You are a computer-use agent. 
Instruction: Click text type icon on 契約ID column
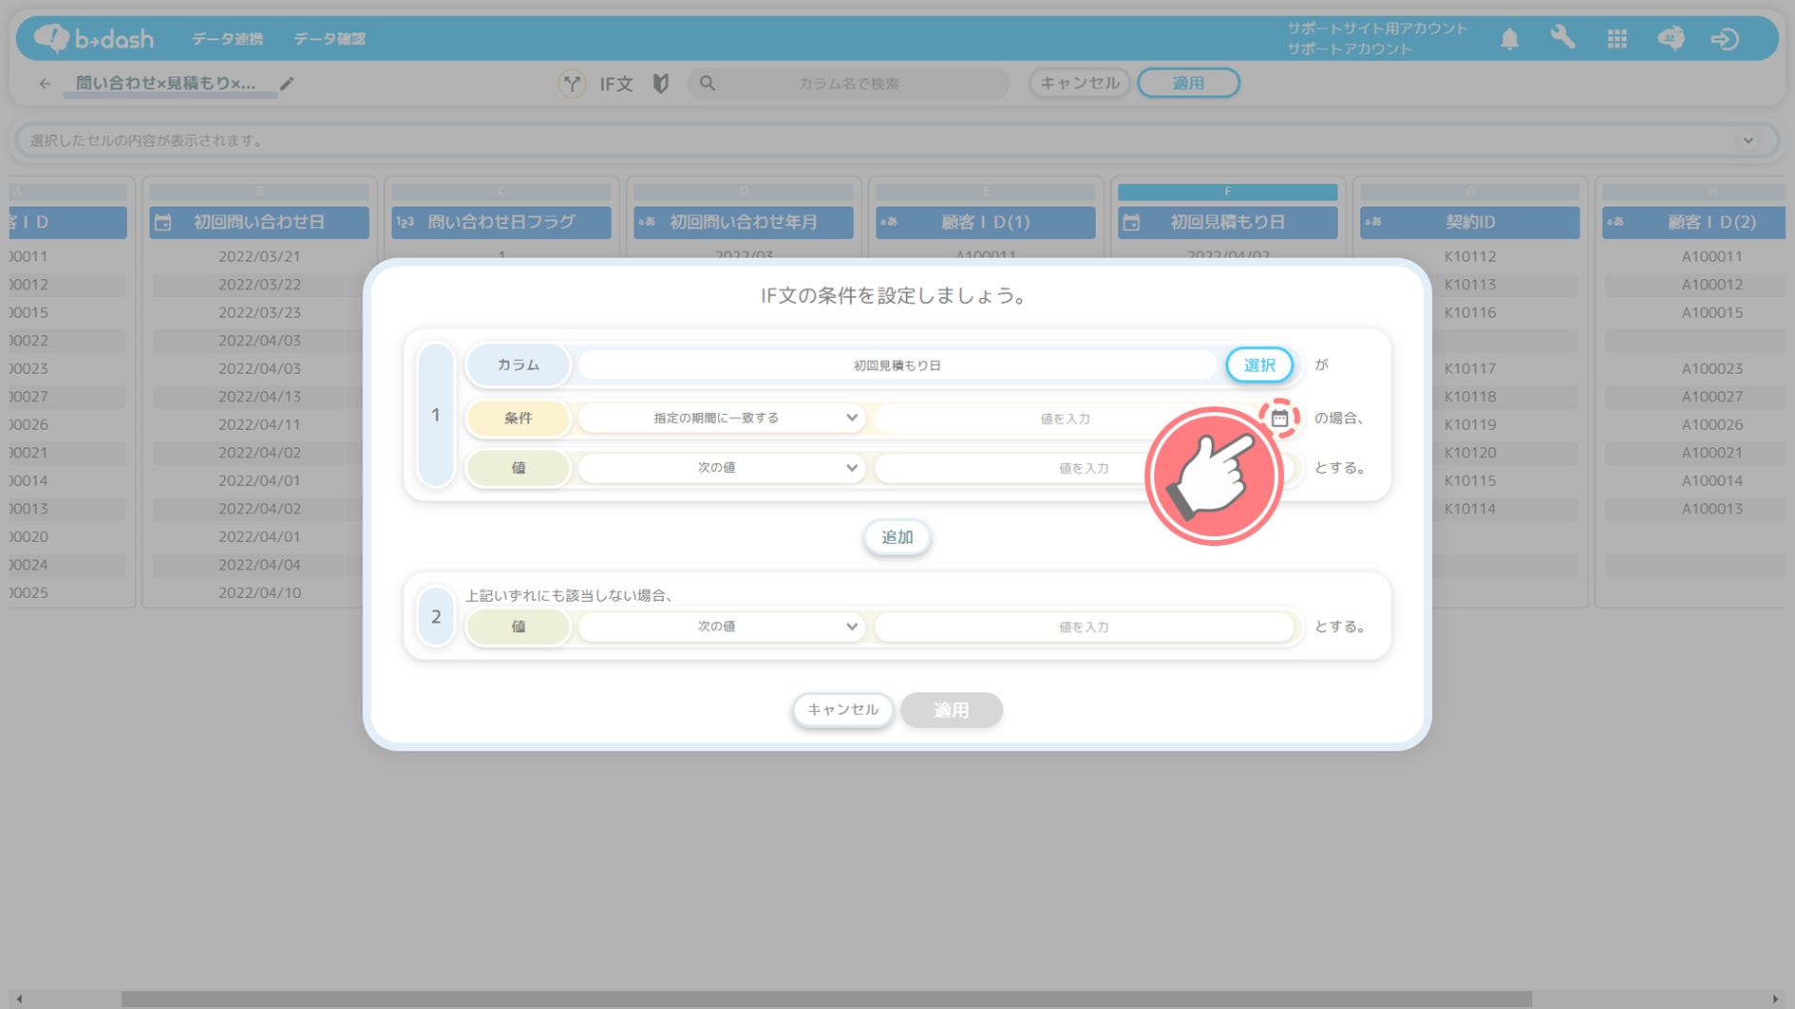[1373, 222]
